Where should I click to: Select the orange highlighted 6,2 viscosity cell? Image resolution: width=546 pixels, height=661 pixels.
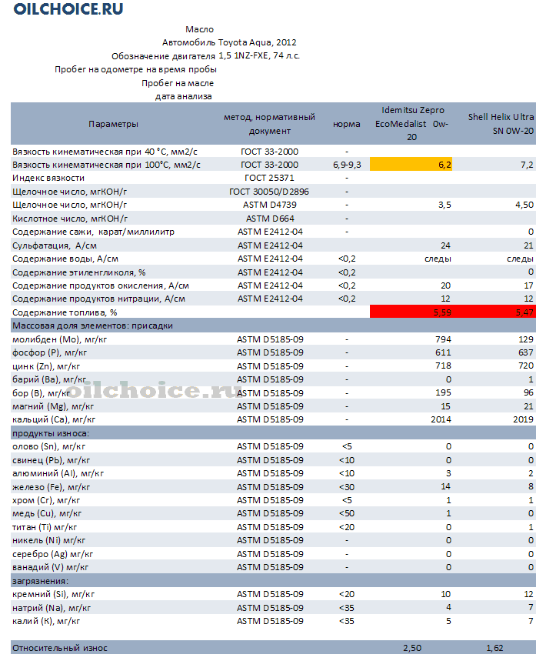coord(411,165)
